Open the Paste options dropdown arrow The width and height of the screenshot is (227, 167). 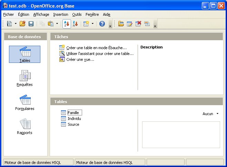(x=57, y=23)
